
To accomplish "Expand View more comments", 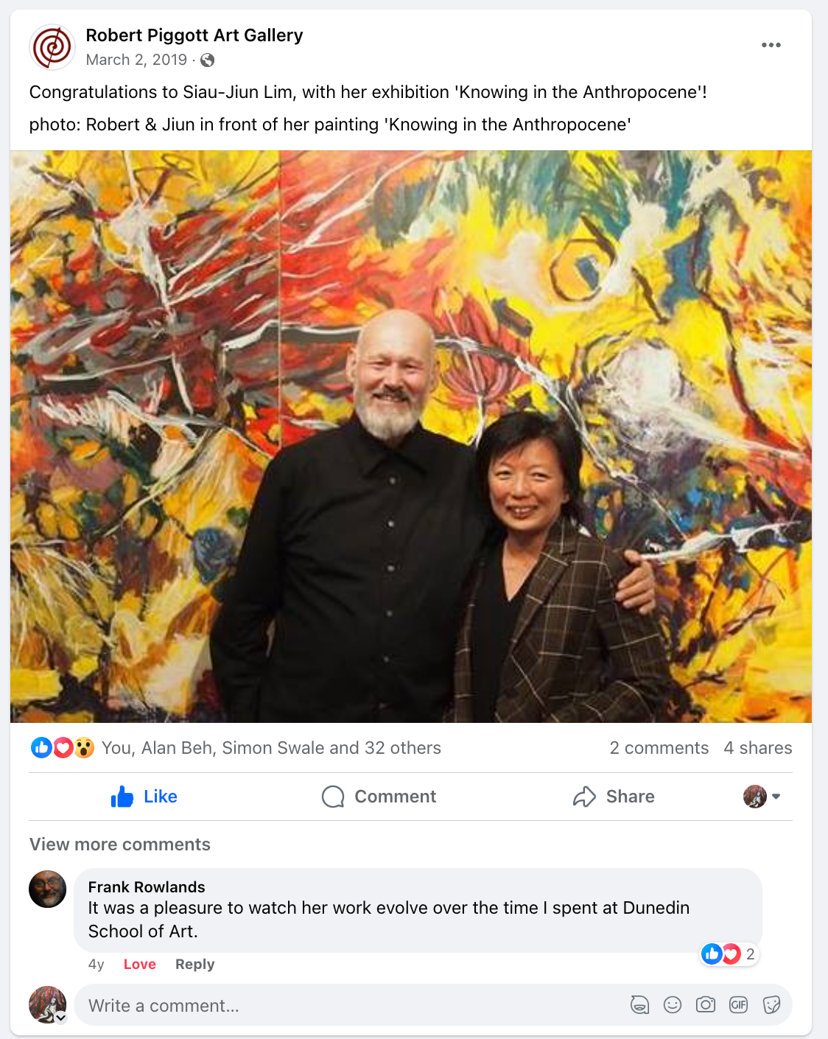I will click(120, 844).
